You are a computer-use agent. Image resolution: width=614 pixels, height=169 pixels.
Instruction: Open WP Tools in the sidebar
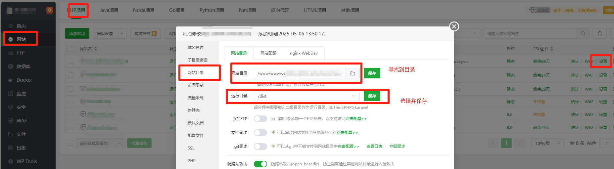coord(26,161)
